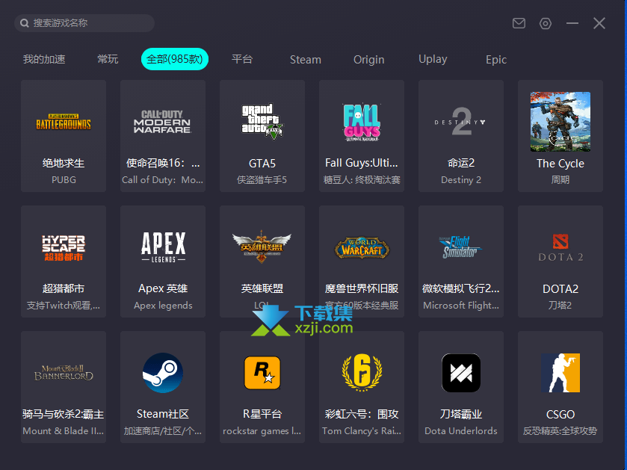This screenshot has width=627, height=470.
Task: Click the Microsoft Flight... subtitle
Action: pos(460,306)
